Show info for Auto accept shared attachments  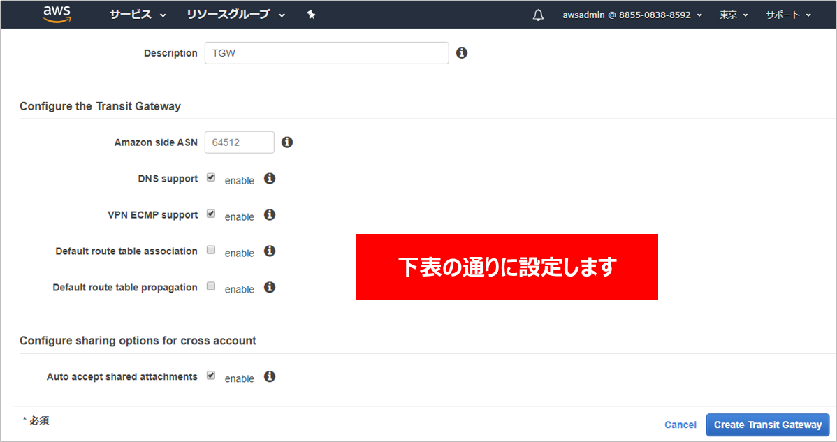click(x=270, y=377)
